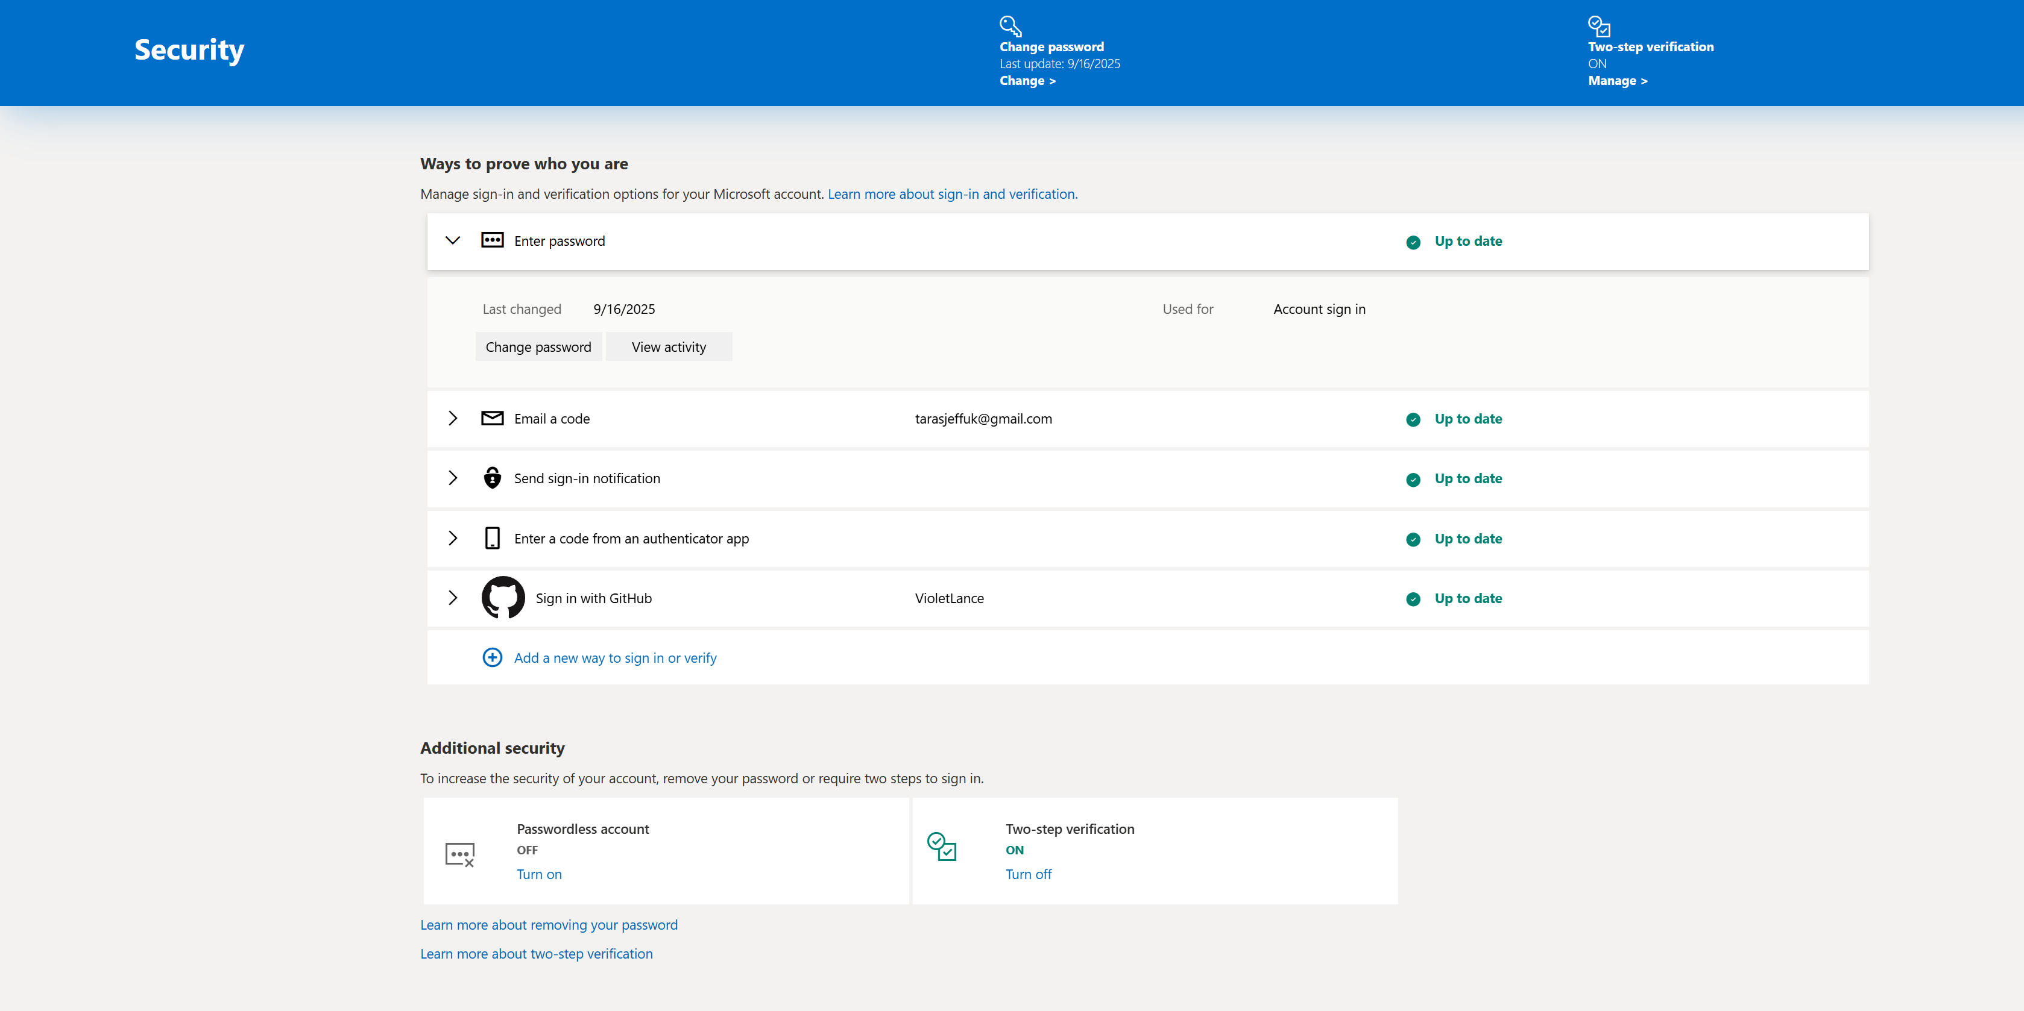
Task: Open Learn more about two-step verification
Action: click(x=536, y=954)
